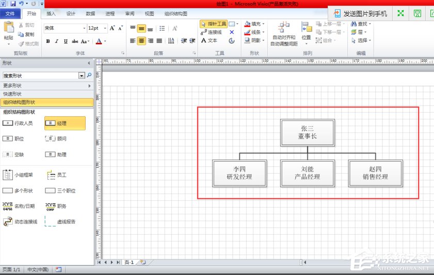Toggle Underline formatting

click(66, 41)
